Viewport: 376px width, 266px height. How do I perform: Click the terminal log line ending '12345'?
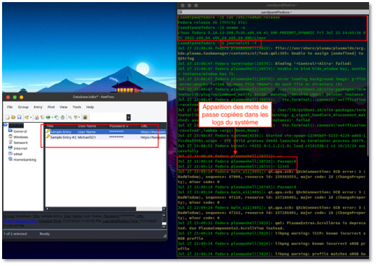[x=233, y=167]
